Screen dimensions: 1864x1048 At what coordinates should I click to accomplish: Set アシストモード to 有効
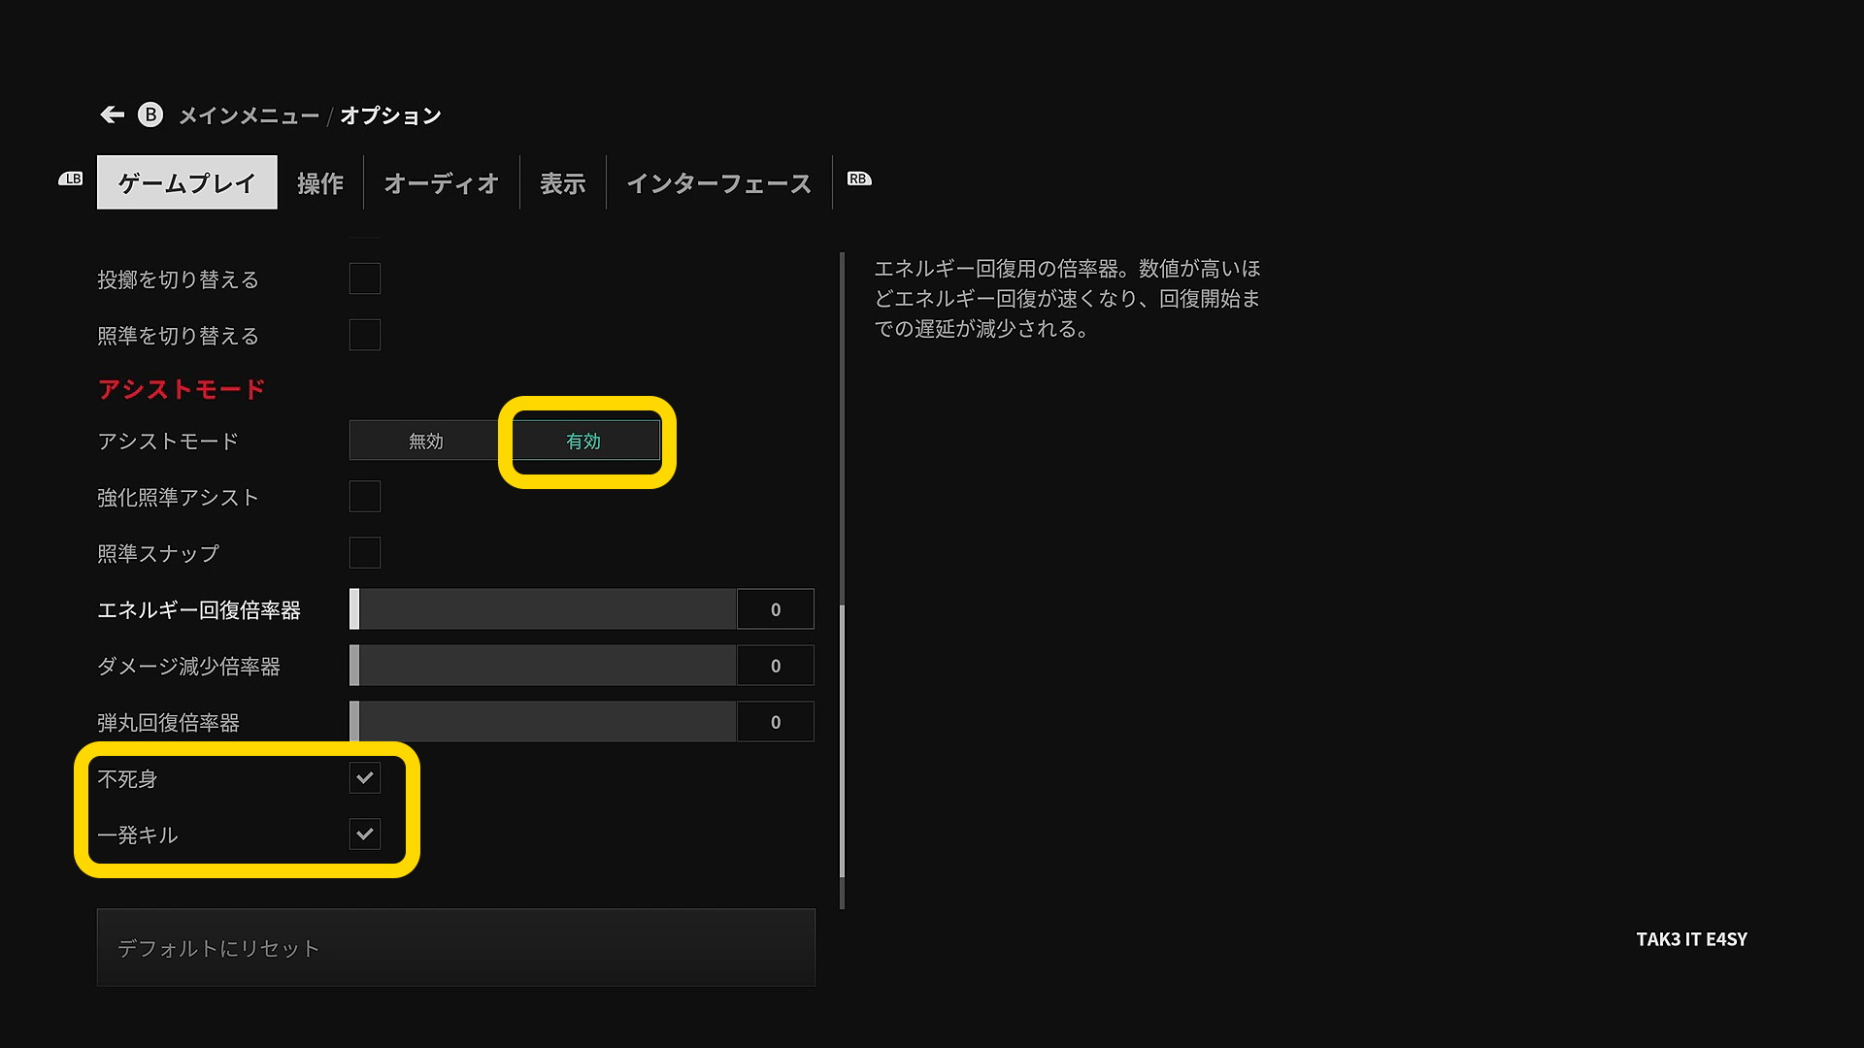(x=583, y=441)
